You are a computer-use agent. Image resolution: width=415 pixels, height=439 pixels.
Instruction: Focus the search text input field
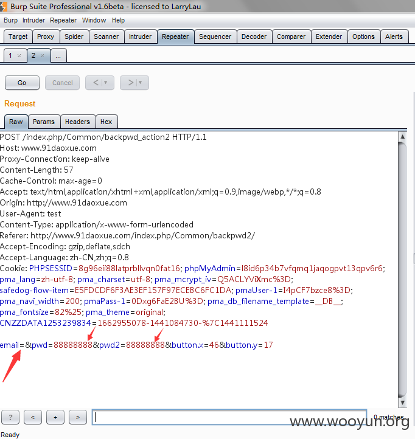coord(229,417)
